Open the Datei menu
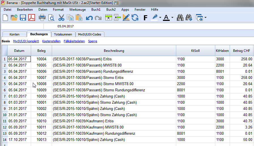This screenshot has height=146, width=254. [7, 10]
